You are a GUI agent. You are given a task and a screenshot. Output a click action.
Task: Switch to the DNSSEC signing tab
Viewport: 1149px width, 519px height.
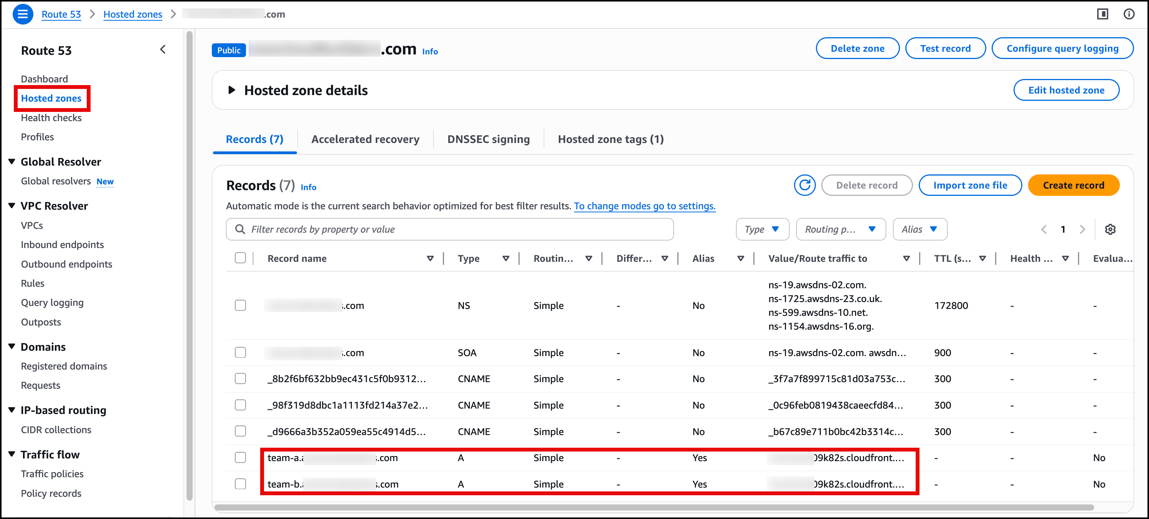(488, 139)
